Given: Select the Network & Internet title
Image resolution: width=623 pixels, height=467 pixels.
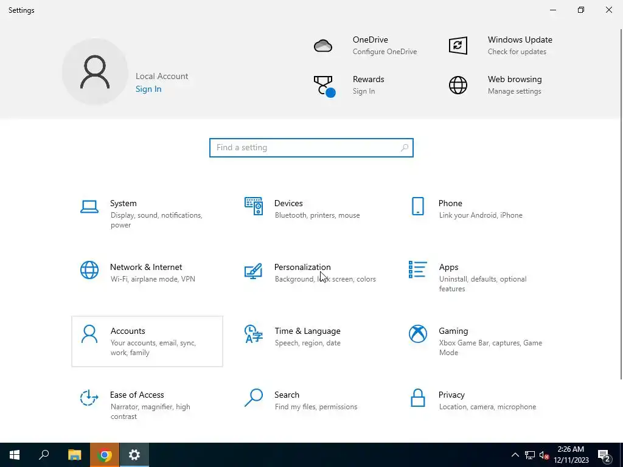Looking at the screenshot, I should (x=146, y=268).
